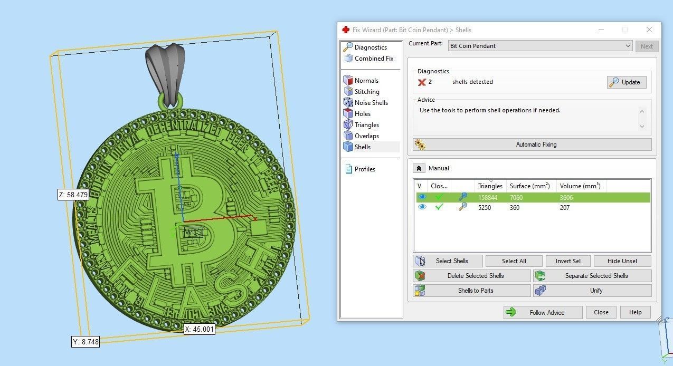The height and width of the screenshot is (366, 673).
Task: Click closed checkmark of the 5250-triangle shell
Action: 439,207
